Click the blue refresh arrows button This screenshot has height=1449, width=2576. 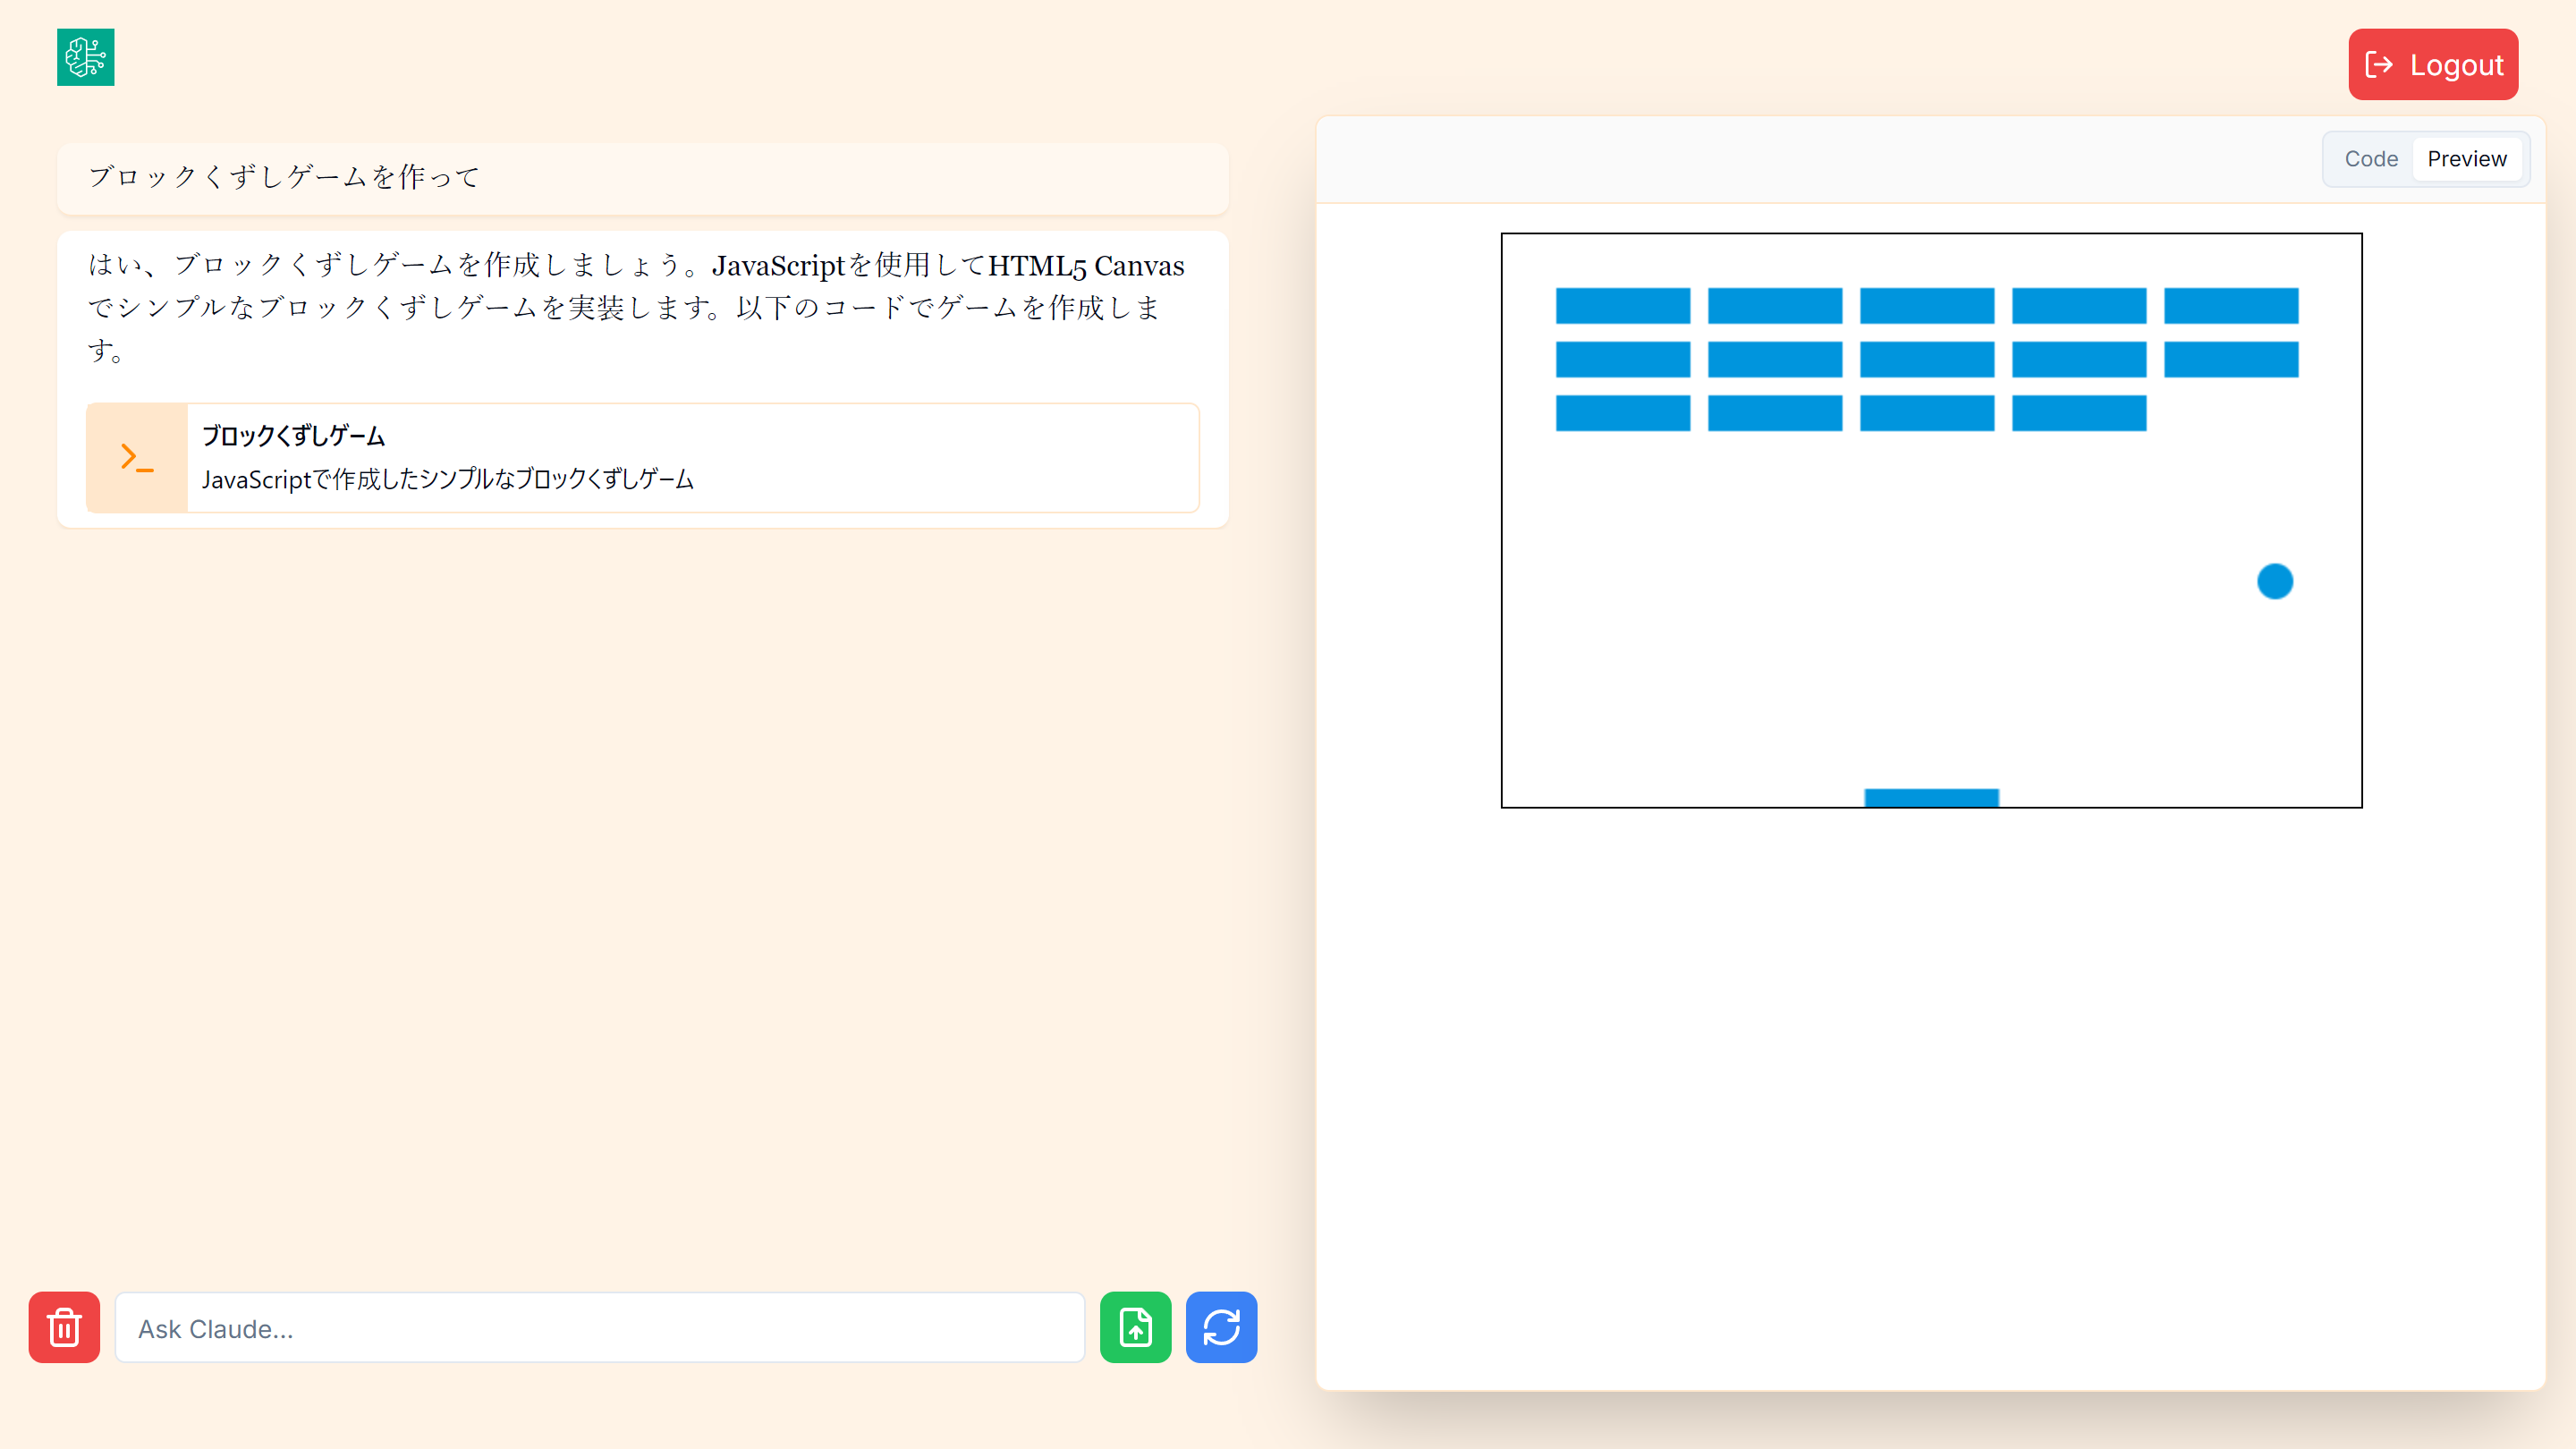click(1221, 1327)
